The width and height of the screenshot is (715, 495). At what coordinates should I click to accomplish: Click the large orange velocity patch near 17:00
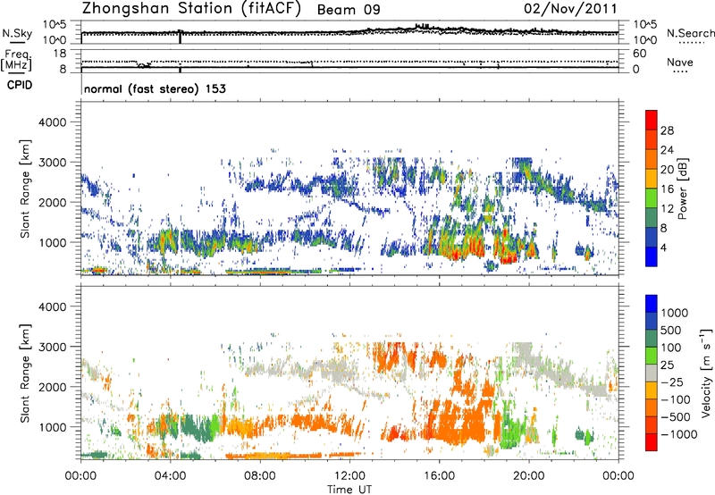tap(460, 422)
